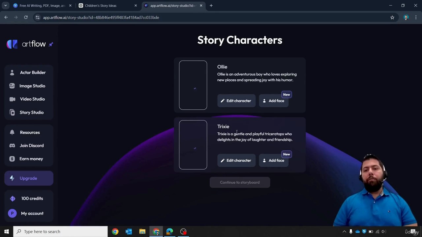The width and height of the screenshot is (422, 237).
Task: Click the volume speaker tray icon
Action: point(383,231)
